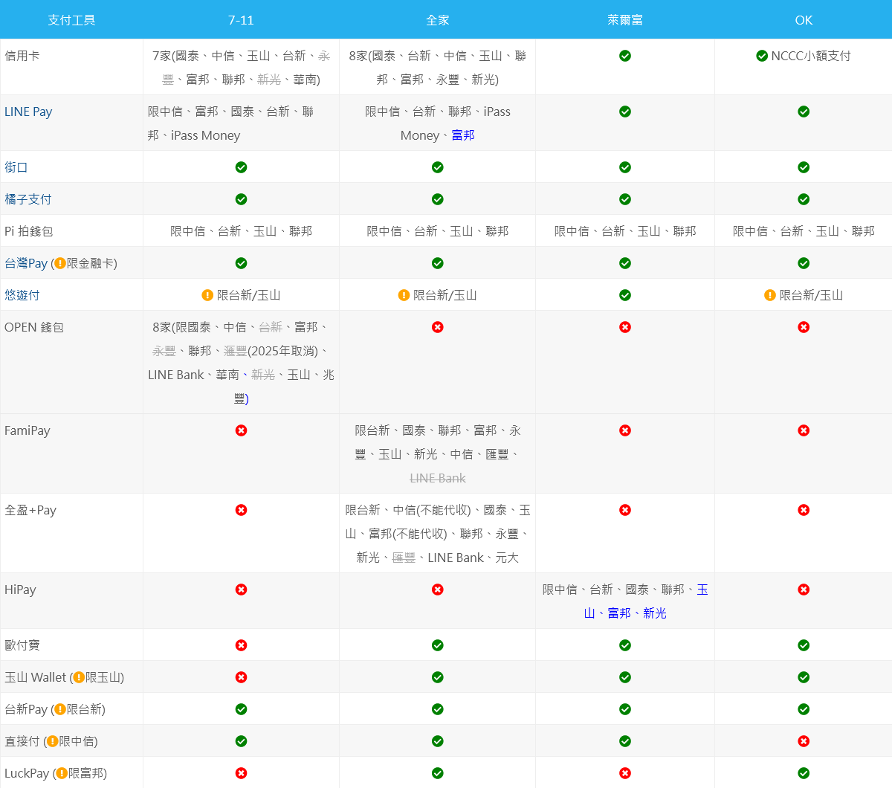Click the 萊爾富 column header

tap(625, 20)
